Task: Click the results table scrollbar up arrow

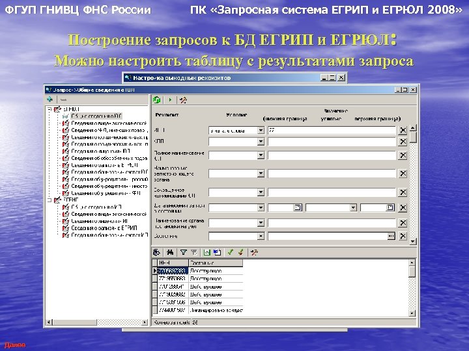Action: coord(412,263)
